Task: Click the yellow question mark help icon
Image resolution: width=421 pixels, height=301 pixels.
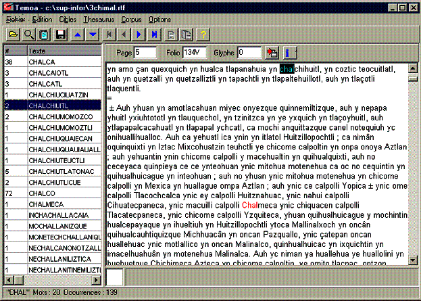Action: click(203, 34)
